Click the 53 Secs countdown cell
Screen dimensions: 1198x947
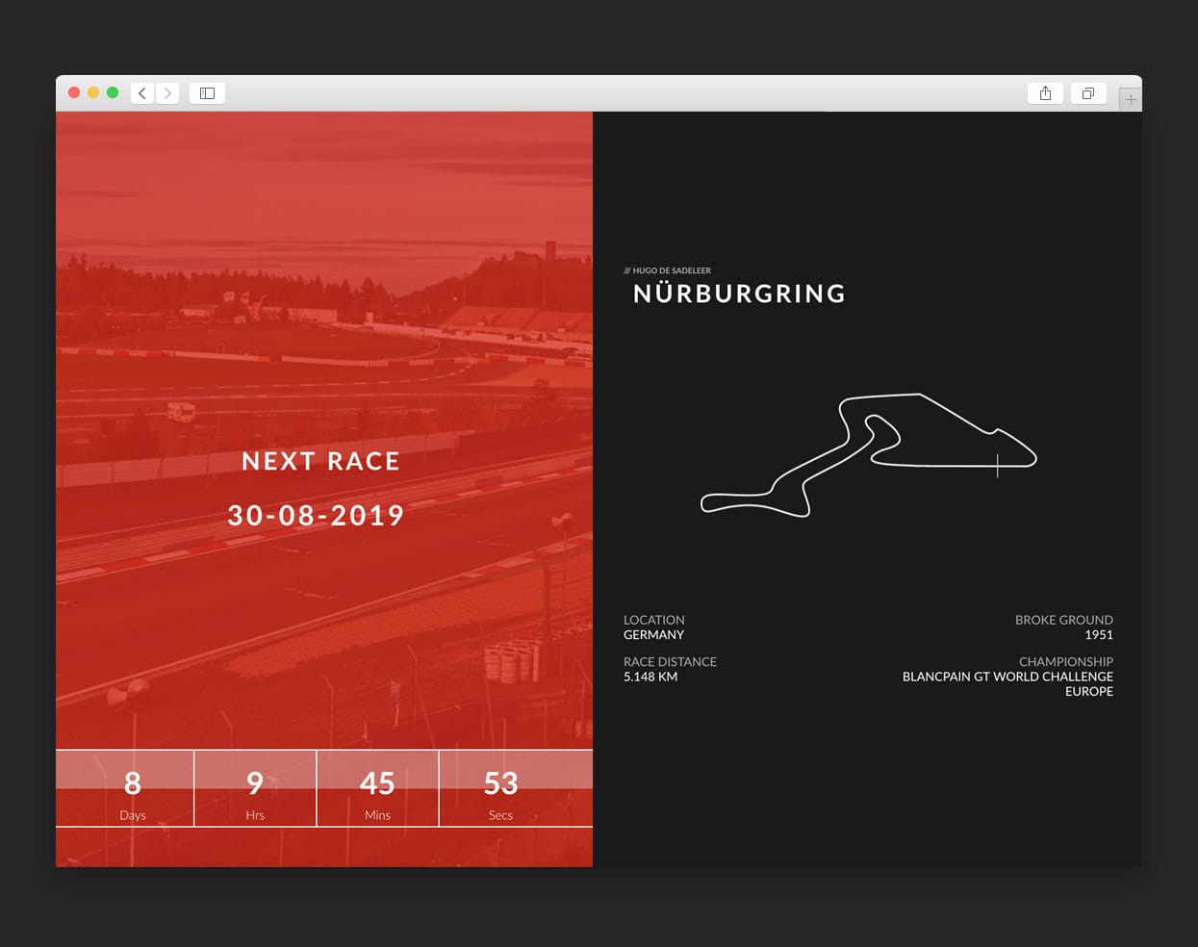(x=516, y=788)
